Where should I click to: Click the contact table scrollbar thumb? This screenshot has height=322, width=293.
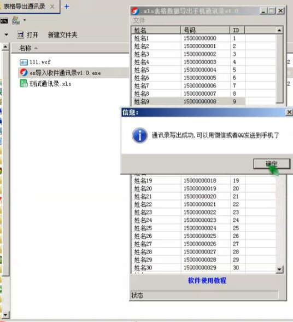(x=279, y=69)
